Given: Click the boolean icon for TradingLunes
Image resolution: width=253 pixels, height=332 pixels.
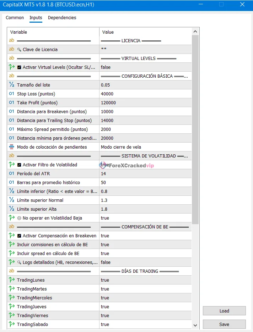Looking at the screenshot, I should tap(11, 280).
